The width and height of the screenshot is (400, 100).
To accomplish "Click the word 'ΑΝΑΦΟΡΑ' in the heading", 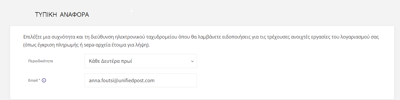I will pos(74,15).
